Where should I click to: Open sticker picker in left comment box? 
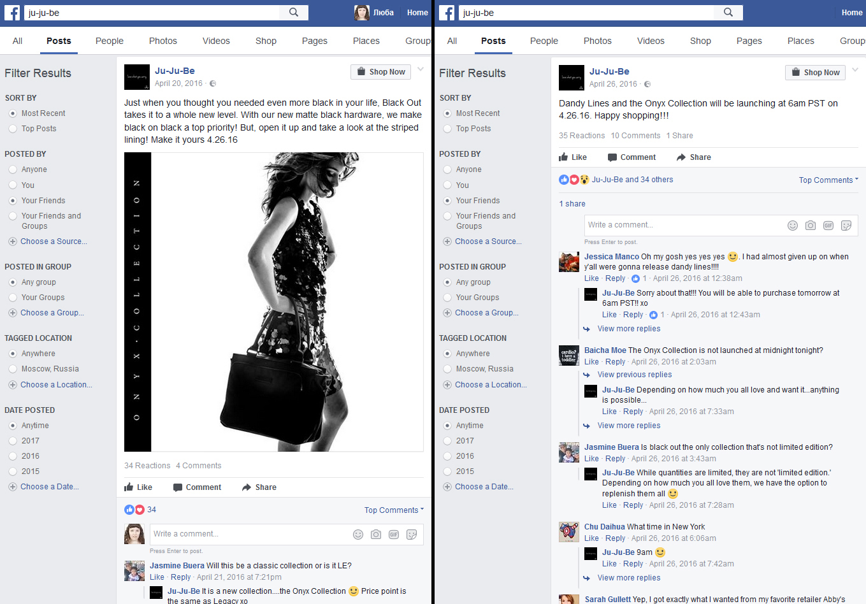[412, 535]
